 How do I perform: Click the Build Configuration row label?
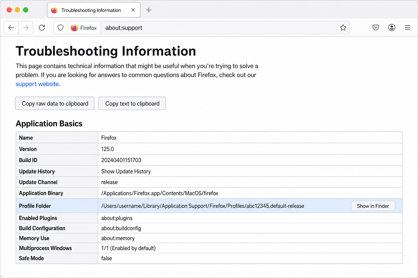tap(42, 228)
